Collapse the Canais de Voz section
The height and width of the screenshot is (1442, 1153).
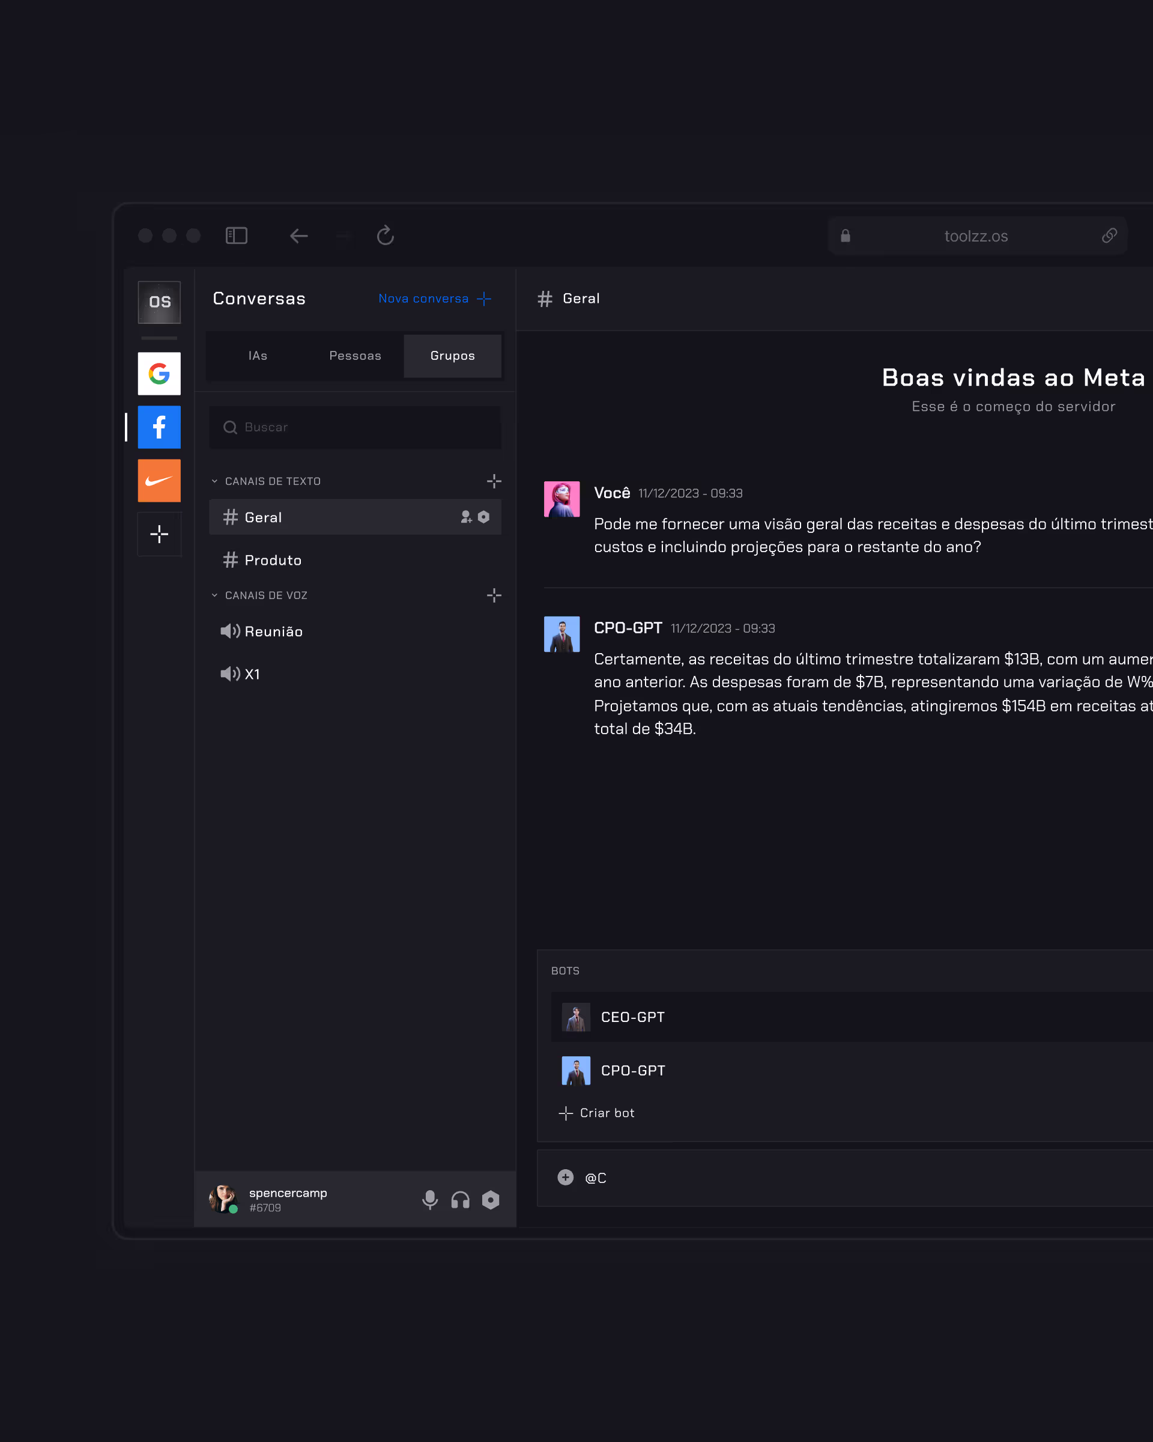tap(214, 595)
